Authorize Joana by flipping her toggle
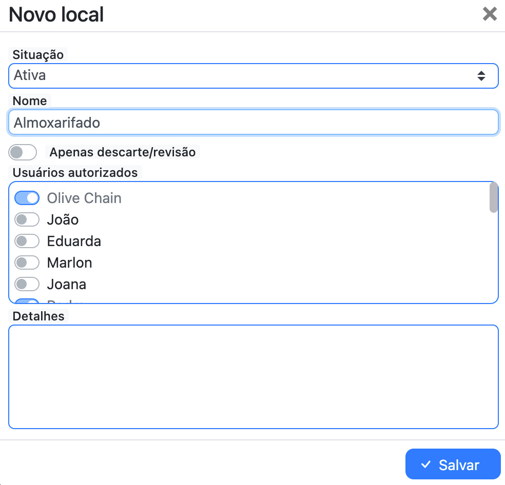Viewport: 505px width, 485px height. (x=27, y=284)
